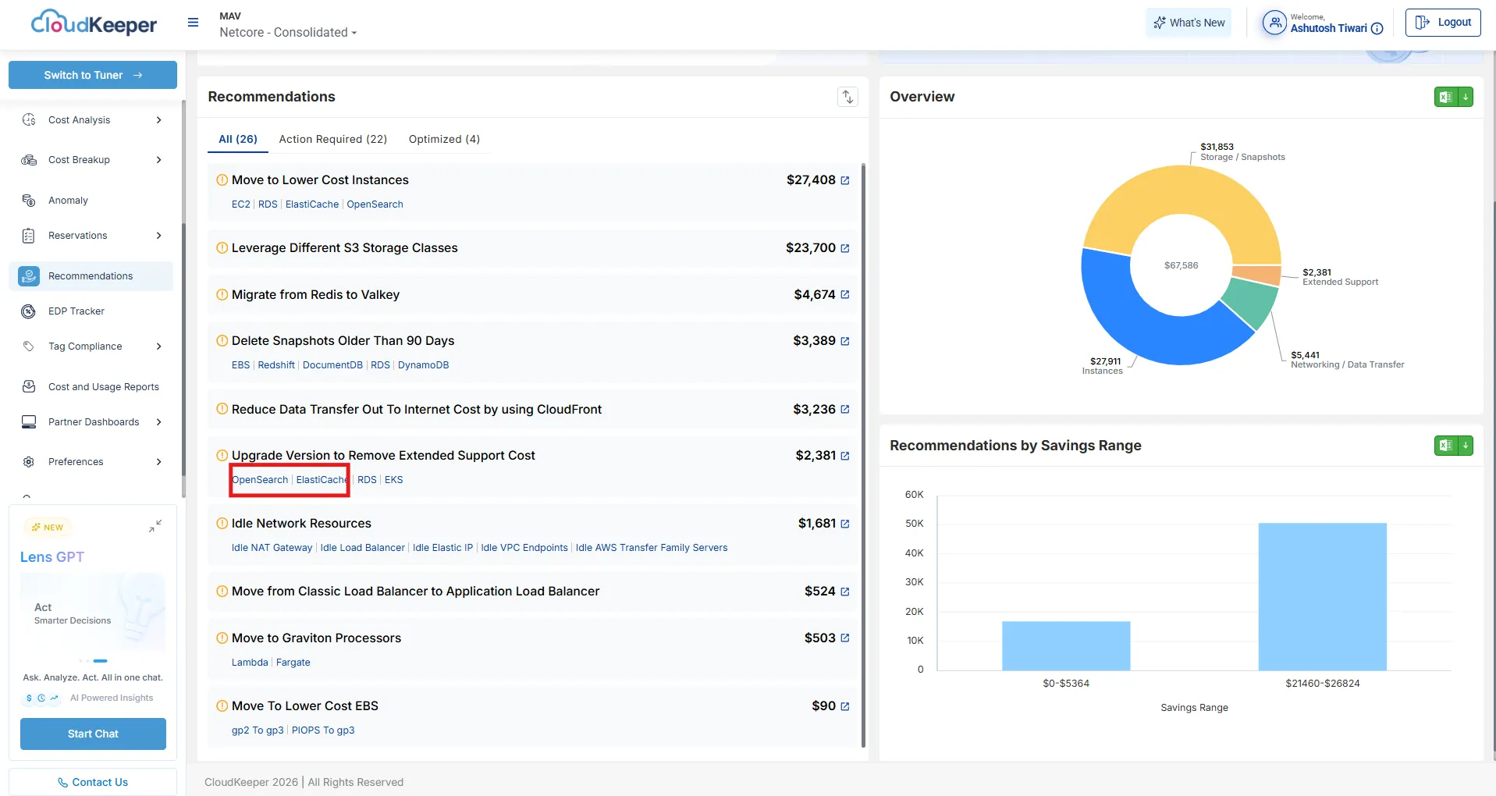This screenshot has height=796, width=1496.
Task: Click the EKS link under Upgrade Version
Action: (394, 480)
